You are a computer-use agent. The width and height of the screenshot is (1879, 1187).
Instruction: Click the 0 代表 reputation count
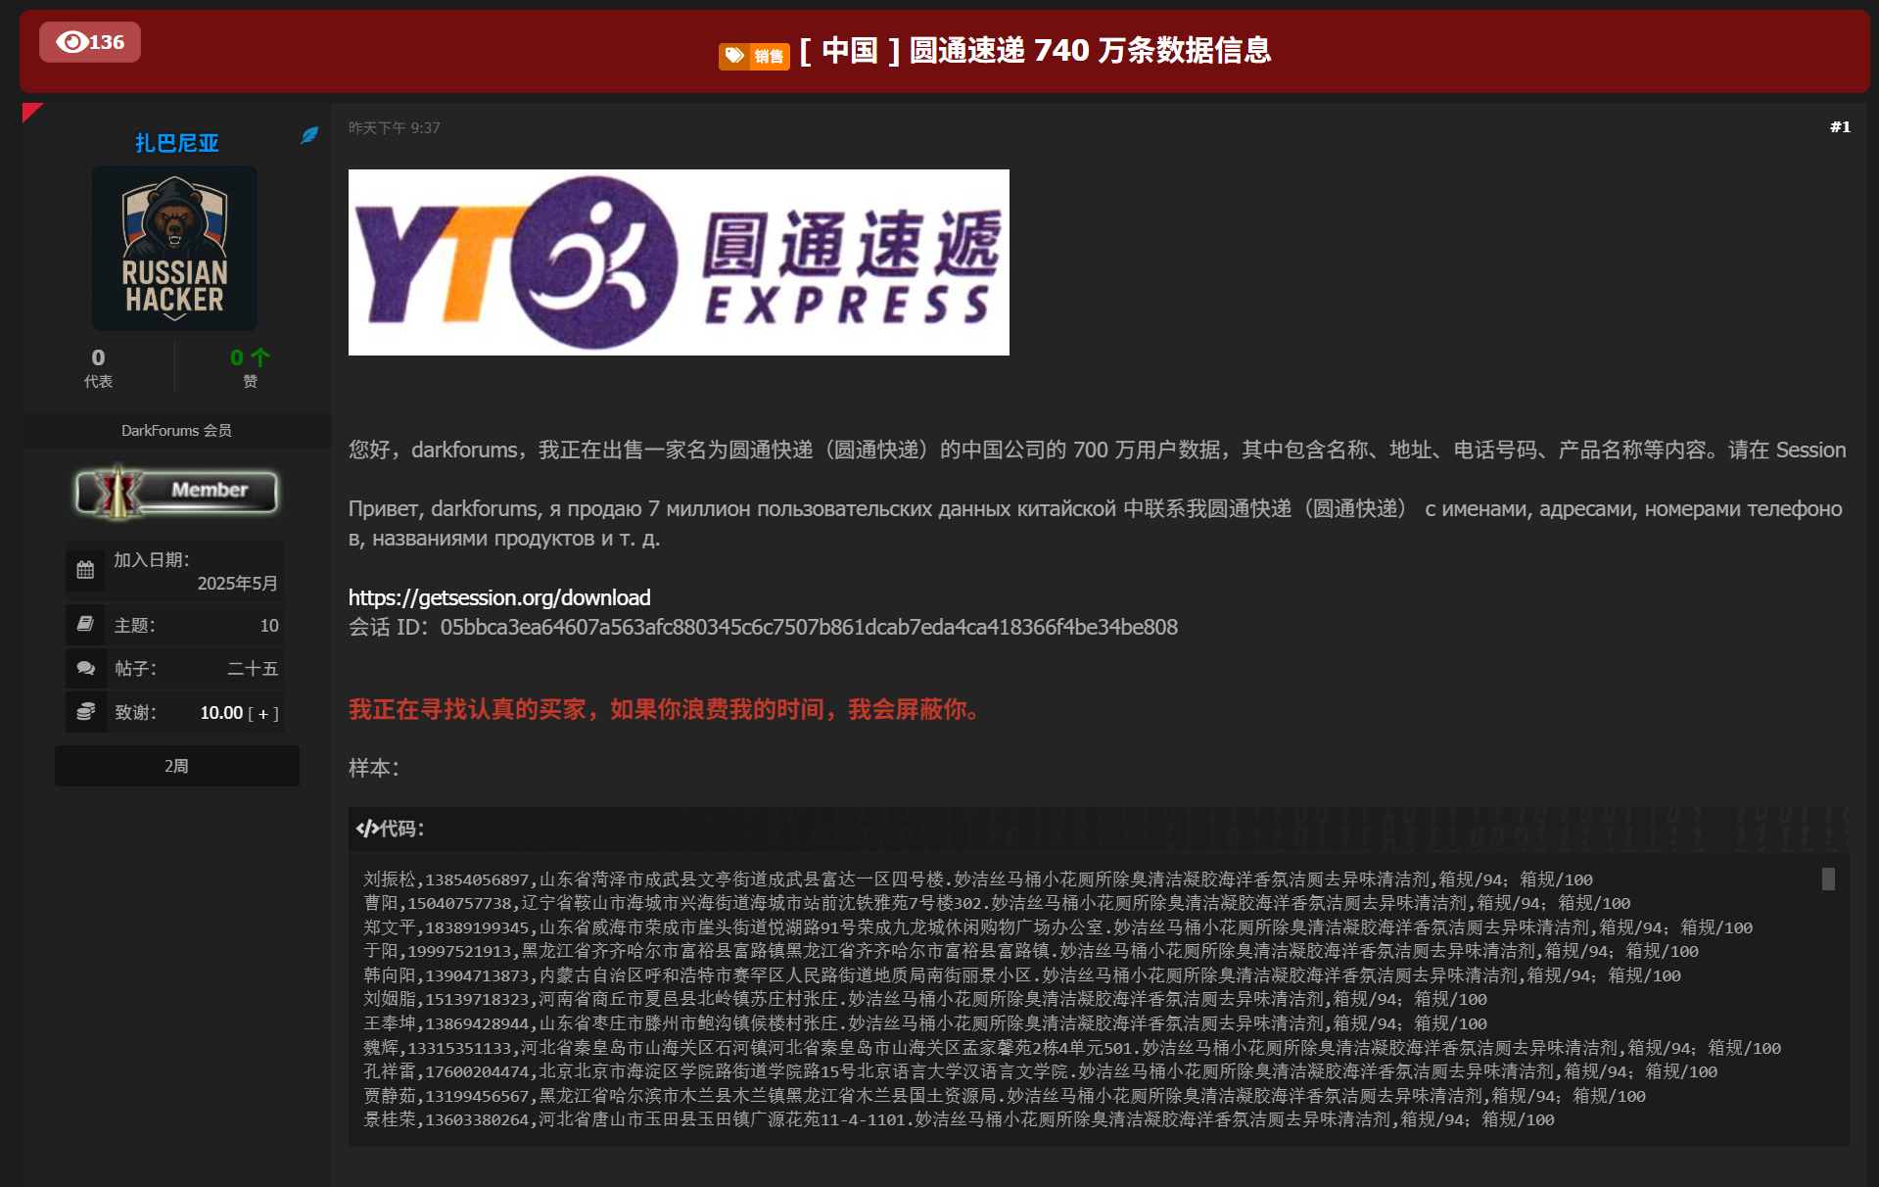[98, 367]
